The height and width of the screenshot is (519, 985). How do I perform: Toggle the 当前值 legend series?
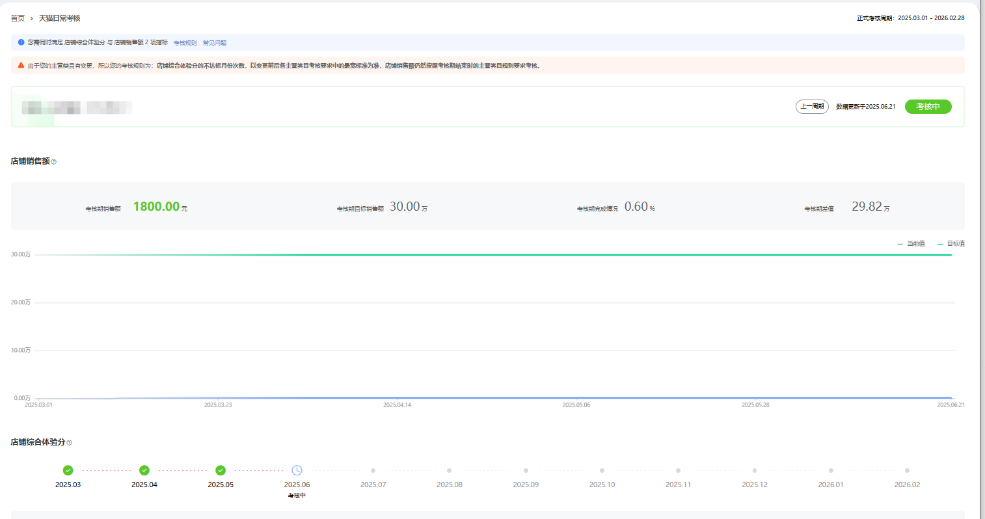click(x=911, y=244)
